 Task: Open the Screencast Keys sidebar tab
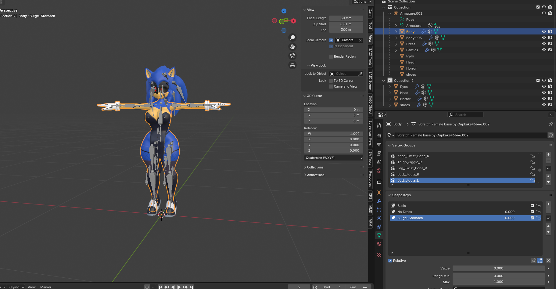371,133
